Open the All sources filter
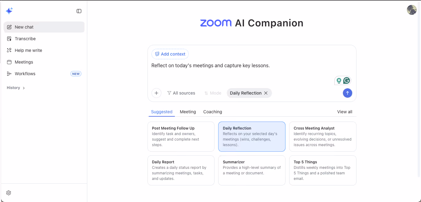This screenshot has height=202, width=421. (x=181, y=93)
